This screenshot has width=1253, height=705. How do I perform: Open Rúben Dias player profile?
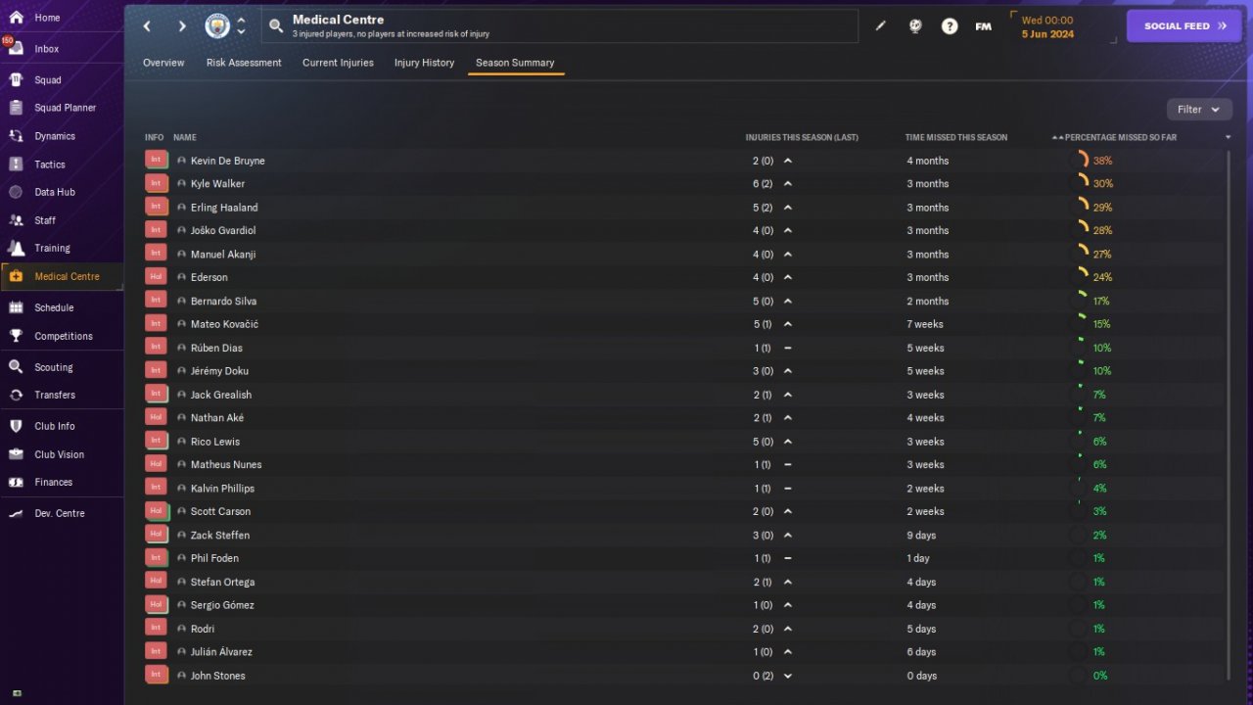click(x=216, y=348)
